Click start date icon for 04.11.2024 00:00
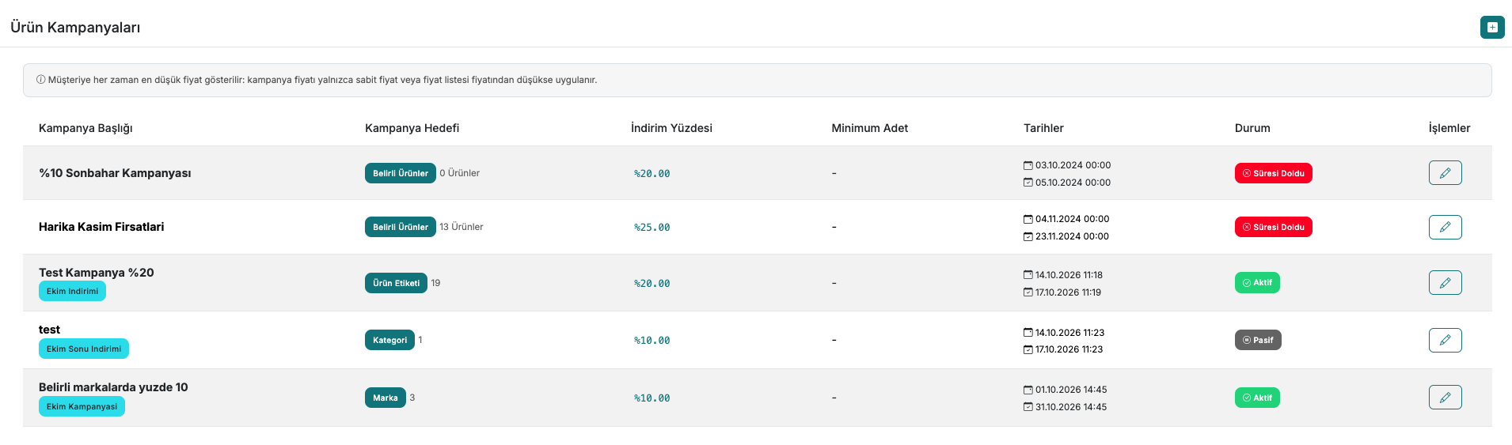This screenshot has width=1512, height=445. [1028, 219]
